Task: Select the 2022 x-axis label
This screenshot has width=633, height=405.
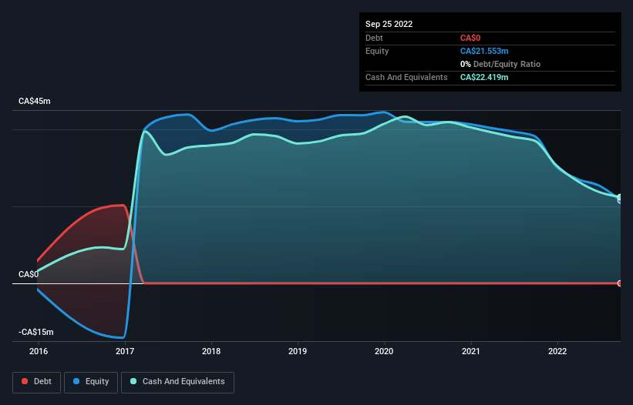Action: [557, 351]
